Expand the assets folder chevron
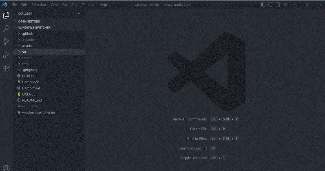 click(x=19, y=45)
